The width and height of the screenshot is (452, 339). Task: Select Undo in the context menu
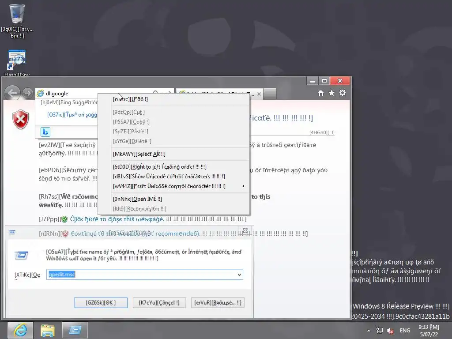coord(173,99)
